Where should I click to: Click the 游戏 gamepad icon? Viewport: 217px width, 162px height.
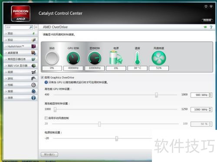click(x=33, y=79)
